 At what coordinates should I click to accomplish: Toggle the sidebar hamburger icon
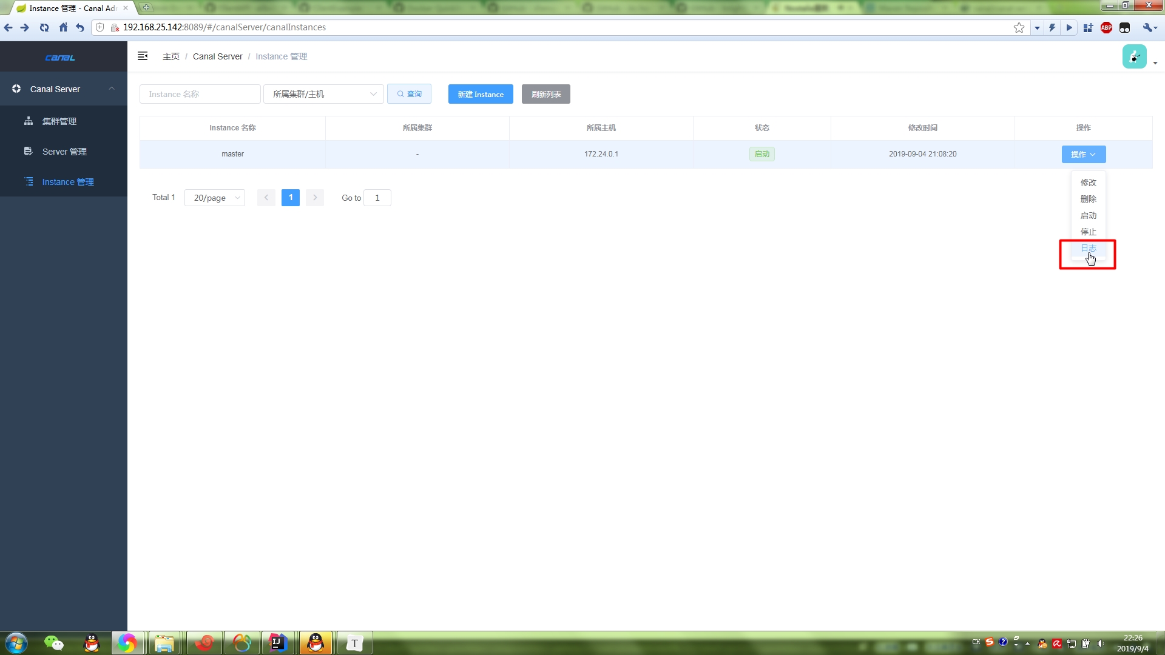pyautogui.click(x=143, y=56)
